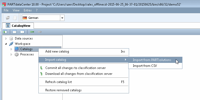This screenshot has height=100, width=200.
Task: Click the PARTdataCenter application icon in title bar
Action: point(4,4)
